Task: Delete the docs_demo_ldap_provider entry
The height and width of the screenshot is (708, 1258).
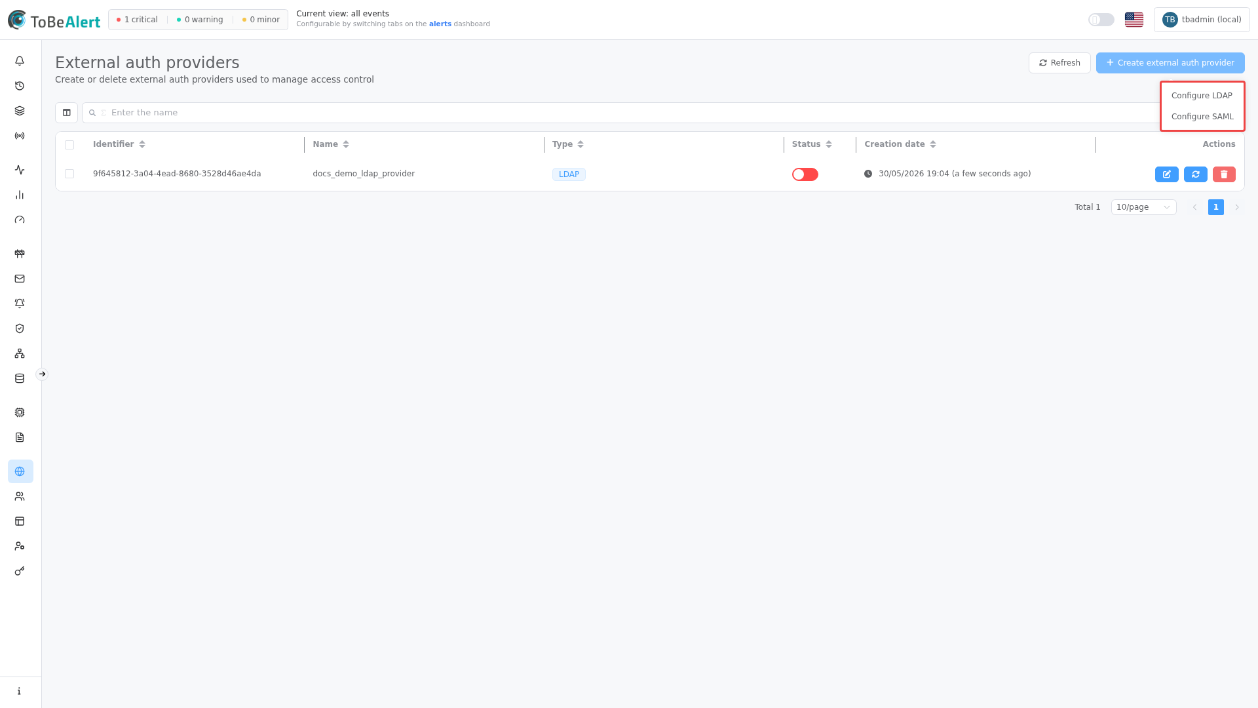Action: click(x=1224, y=174)
